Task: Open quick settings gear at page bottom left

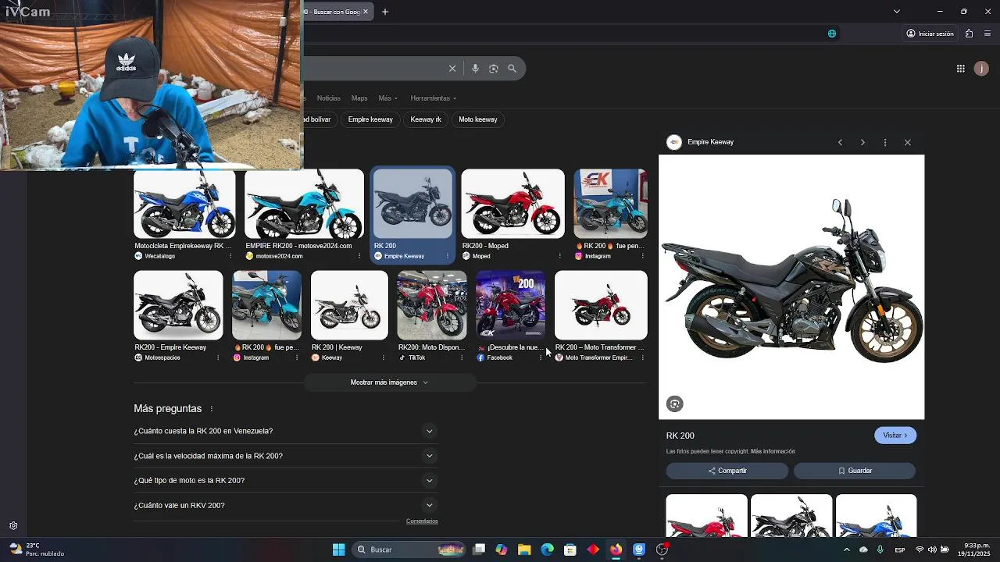Action: pos(13,526)
